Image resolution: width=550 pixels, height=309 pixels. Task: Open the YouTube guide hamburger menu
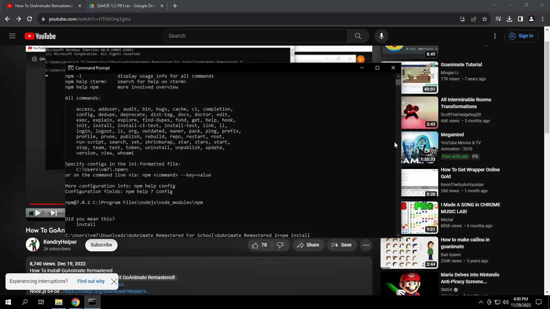point(12,36)
